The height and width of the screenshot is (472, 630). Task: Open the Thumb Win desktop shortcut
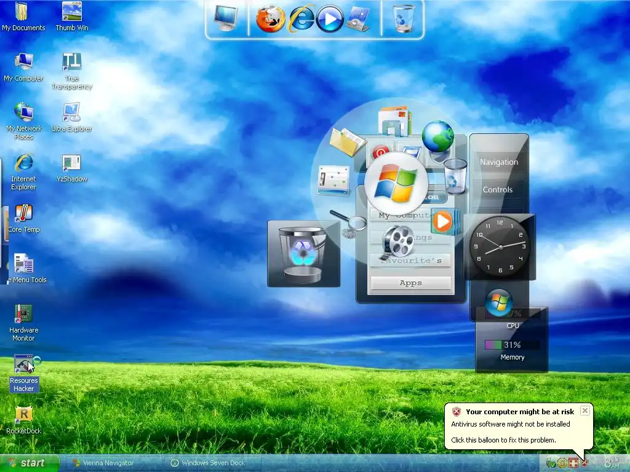click(72, 16)
